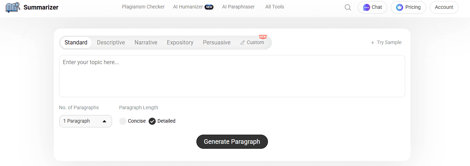Click the Pricing crown icon

(400, 7)
